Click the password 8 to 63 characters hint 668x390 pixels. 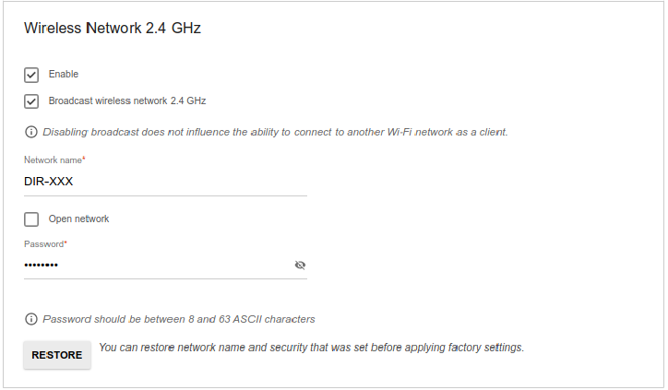point(179,319)
